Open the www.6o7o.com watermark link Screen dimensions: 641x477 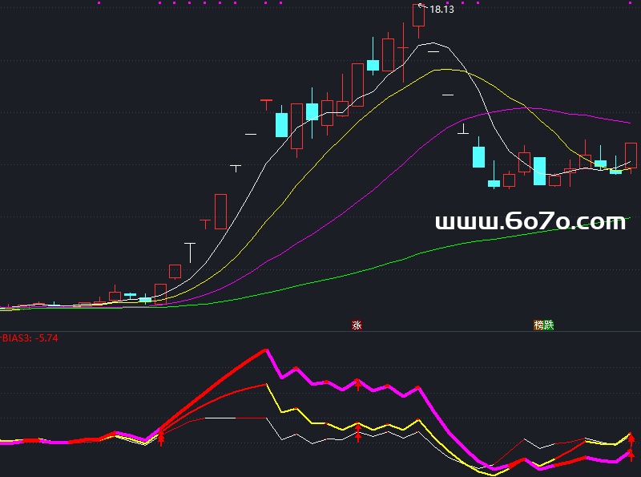click(x=530, y=221)
